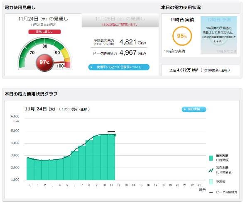Click the 23 hour x-axis label

[200, 185]
